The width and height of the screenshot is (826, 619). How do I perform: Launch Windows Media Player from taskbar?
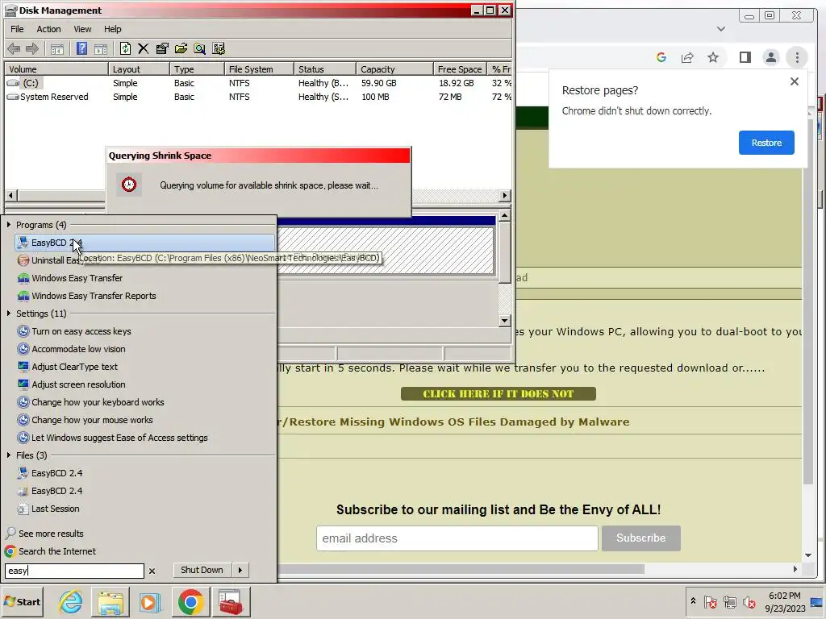coord(150,601)
